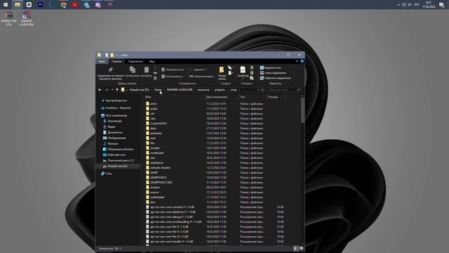This screenshot has height=253, width=449.
Task: Click Обратить выделение (Invert selection)
Action: pos(275,78)
